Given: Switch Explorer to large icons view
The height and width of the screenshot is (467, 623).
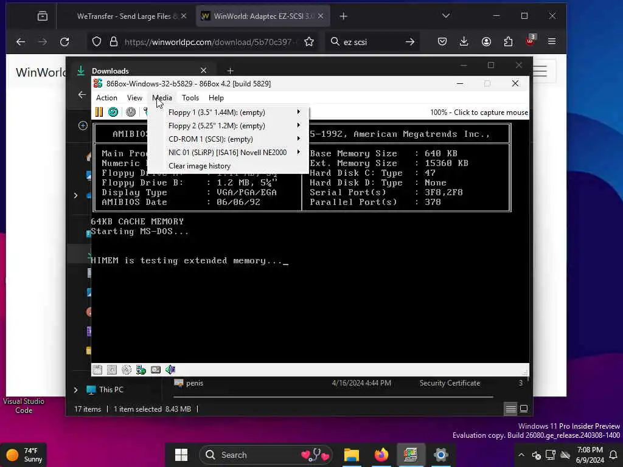Looking at the screenshot, I should 524,409.
